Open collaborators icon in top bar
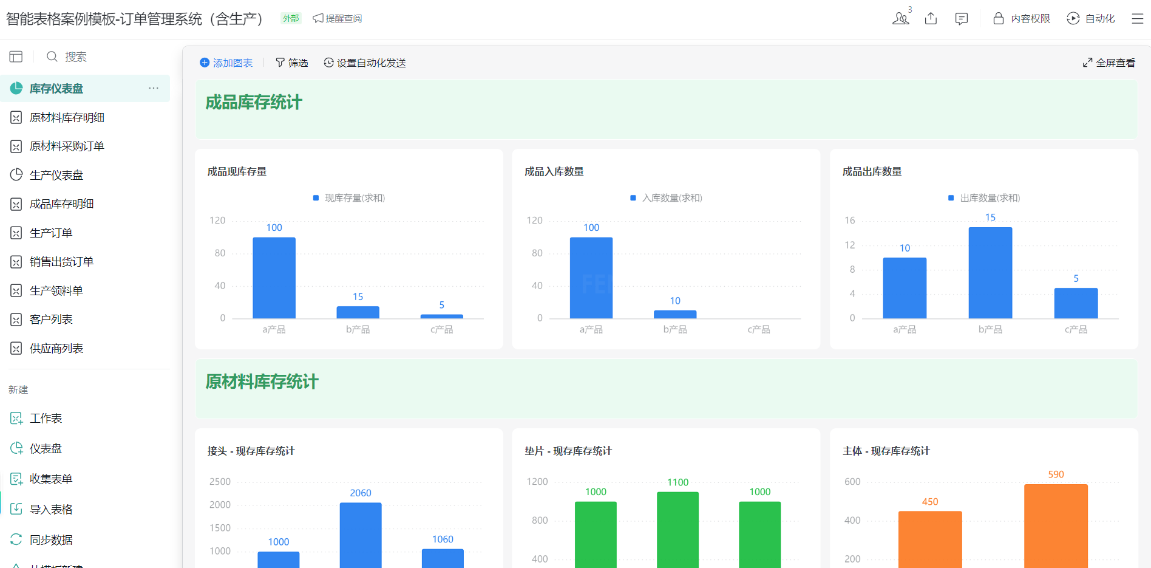Viewport: 1151px width, 568px height. [901, 18]
